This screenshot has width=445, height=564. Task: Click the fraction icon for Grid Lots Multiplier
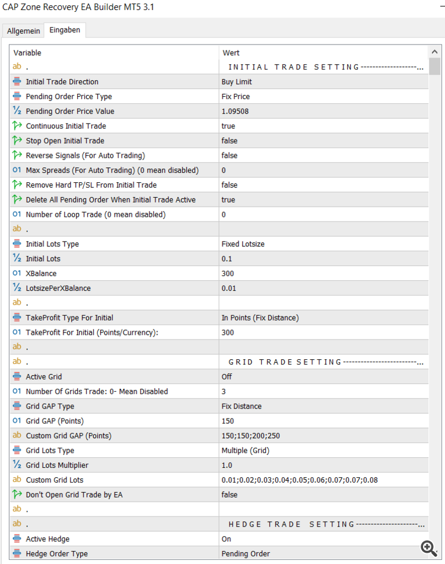(x=17, y=465)
